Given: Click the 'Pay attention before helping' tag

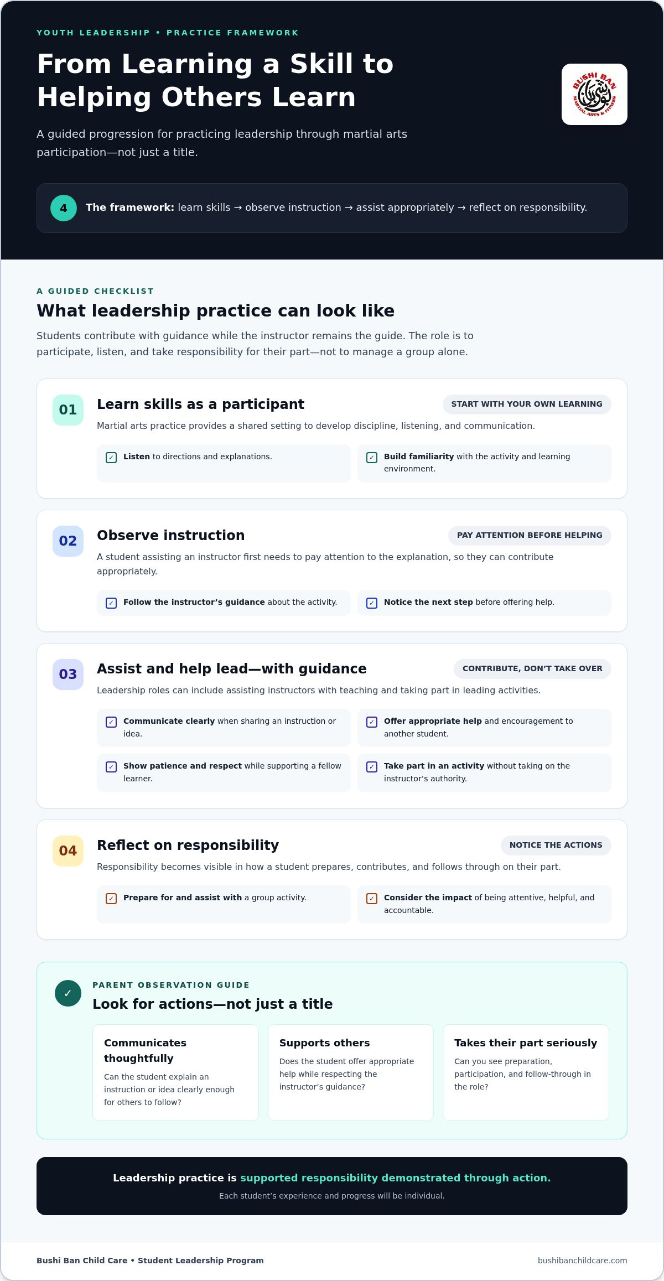Looking at the screenshot, I should pos(530,535).
